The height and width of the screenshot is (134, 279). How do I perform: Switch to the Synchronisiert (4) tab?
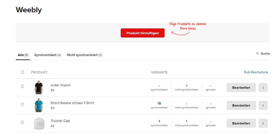click(48, 55)
